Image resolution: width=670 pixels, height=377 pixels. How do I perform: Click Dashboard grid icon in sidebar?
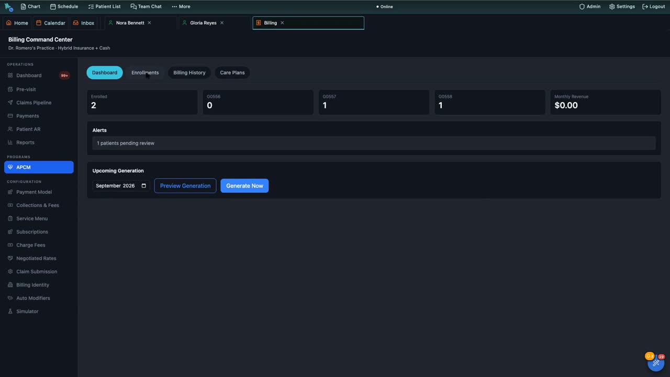click(x=10, y=75)
